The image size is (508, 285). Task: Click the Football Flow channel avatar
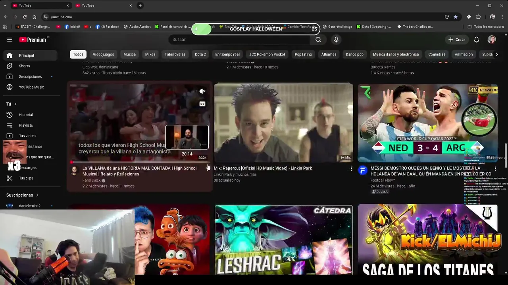click(x=363, y=170)
